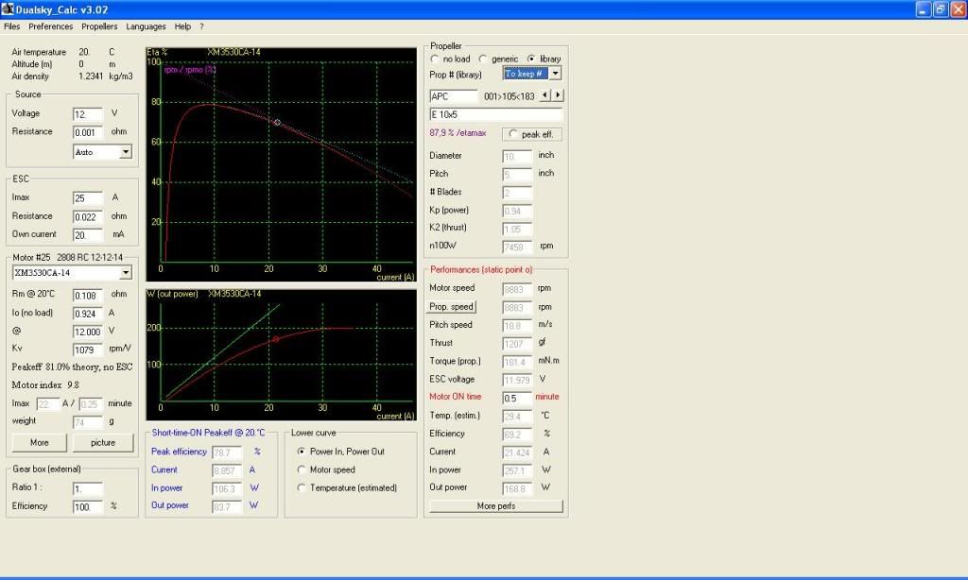Open the Languages menu
The image size is (968, 580).
click(x=146, y=26)
